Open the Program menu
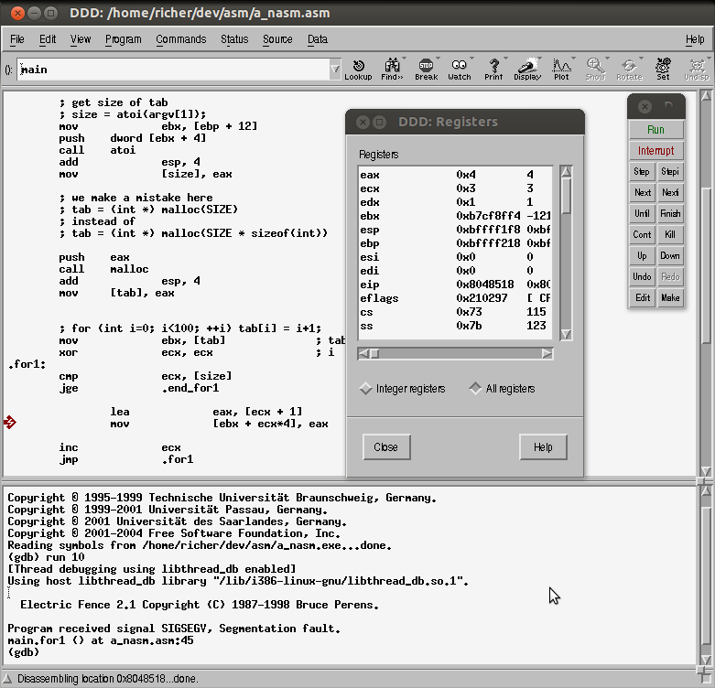Viewport: 715px width, 688px height. tap(123, 39)
